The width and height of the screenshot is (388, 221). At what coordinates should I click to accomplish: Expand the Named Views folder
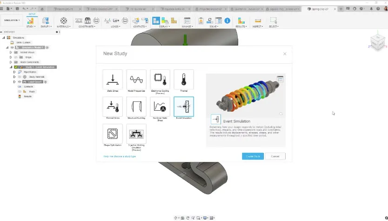coord(11,53)
